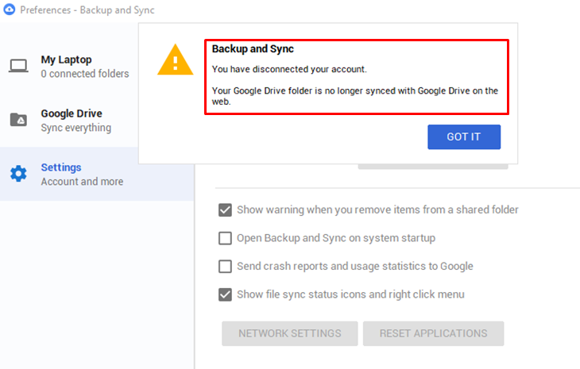
Task: Click the Google Drive folder icon
Action: pos(18,120)
